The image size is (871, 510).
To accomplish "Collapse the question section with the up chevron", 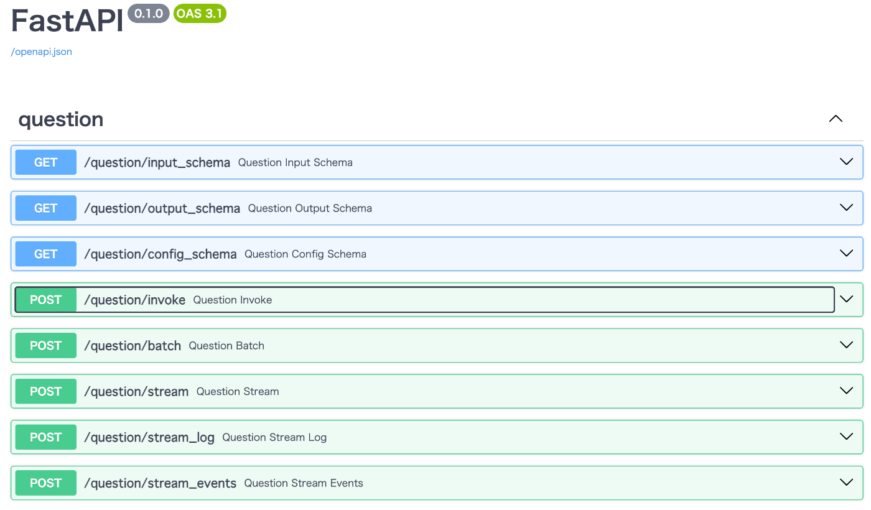I will (836, 119).
